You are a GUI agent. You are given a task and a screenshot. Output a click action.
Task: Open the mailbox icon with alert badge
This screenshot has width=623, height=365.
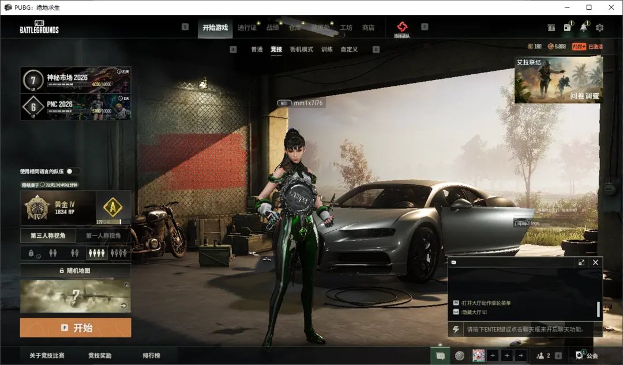(568, 27)
